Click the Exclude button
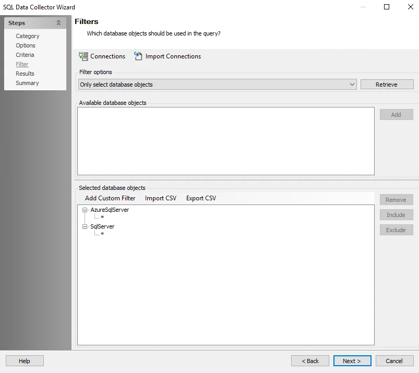419x373 pixels. tap(396, 230)
